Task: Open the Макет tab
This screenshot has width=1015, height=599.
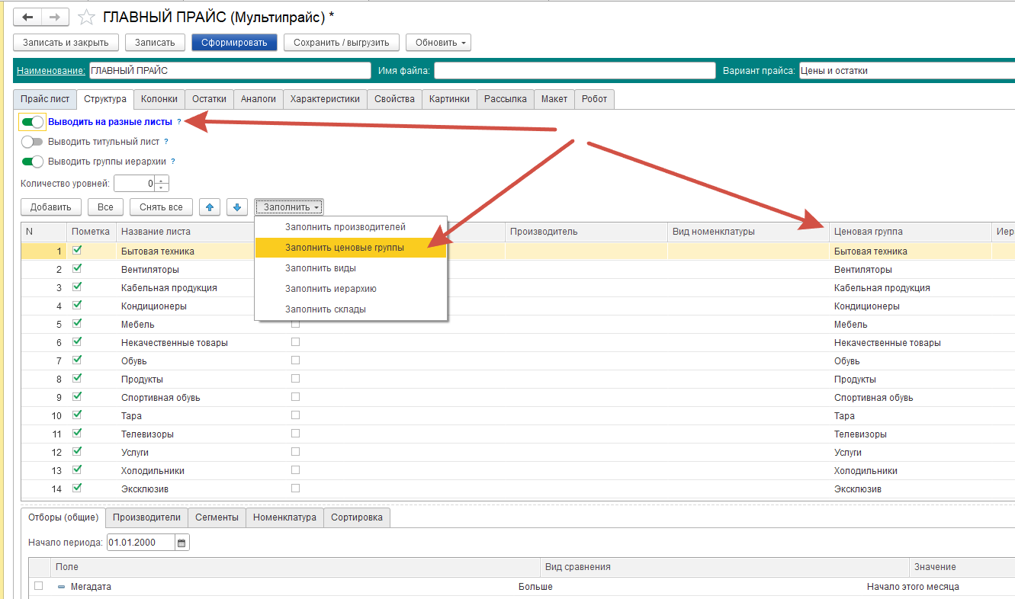Action: click(x=554, y=99)
